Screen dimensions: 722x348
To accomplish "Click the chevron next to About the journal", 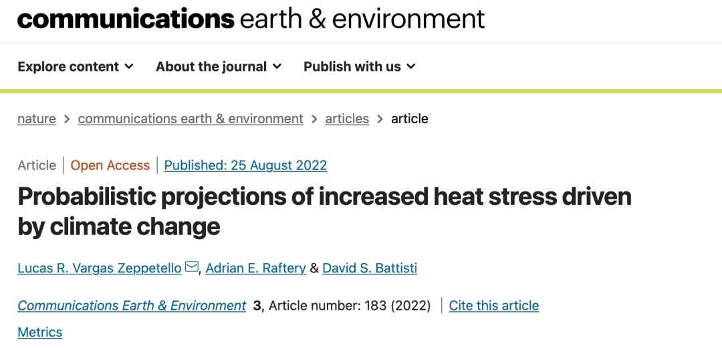I will 277,67.
